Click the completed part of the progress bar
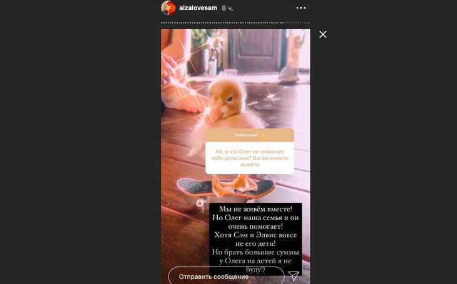Screen dimensions: 457x284 pos(222,23)
